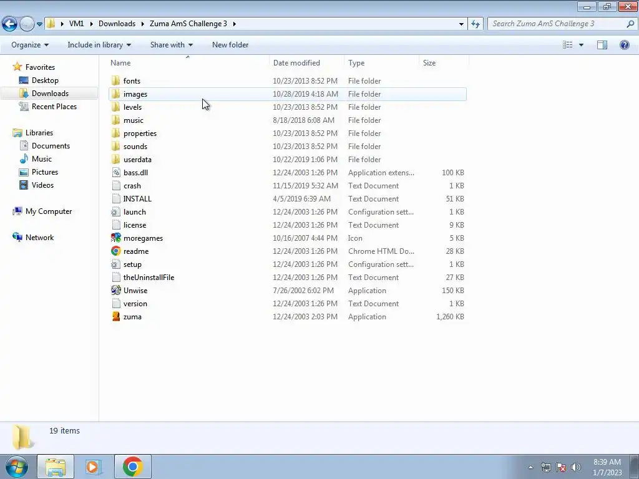Click the volume speaker tray icon
The width and height of the screenshot is (639, 479).
[575, 467]
